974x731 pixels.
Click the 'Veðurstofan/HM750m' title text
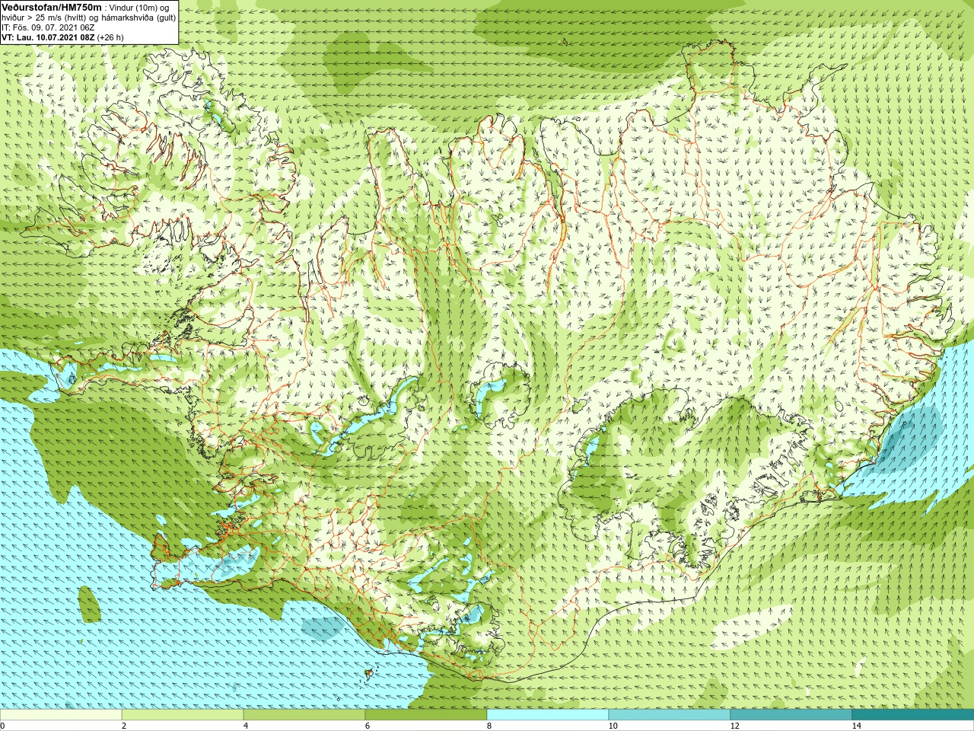pos(51,7)
